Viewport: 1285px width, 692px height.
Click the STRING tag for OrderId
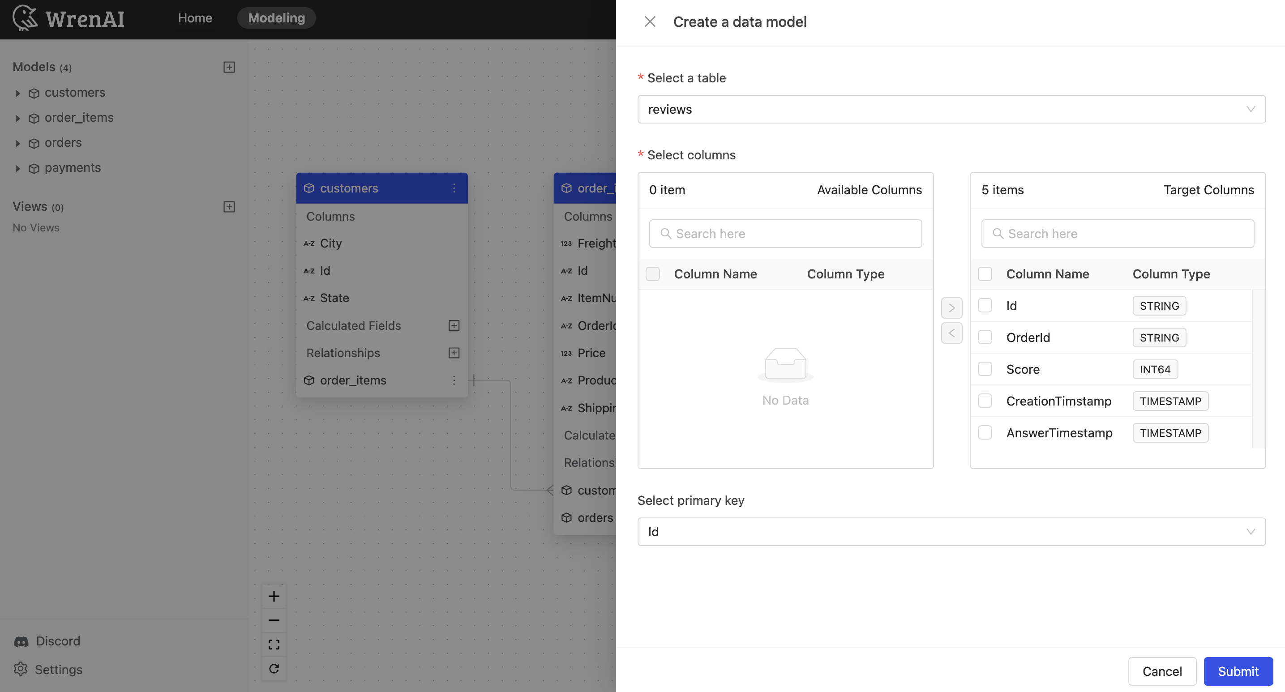(1159, 337)
